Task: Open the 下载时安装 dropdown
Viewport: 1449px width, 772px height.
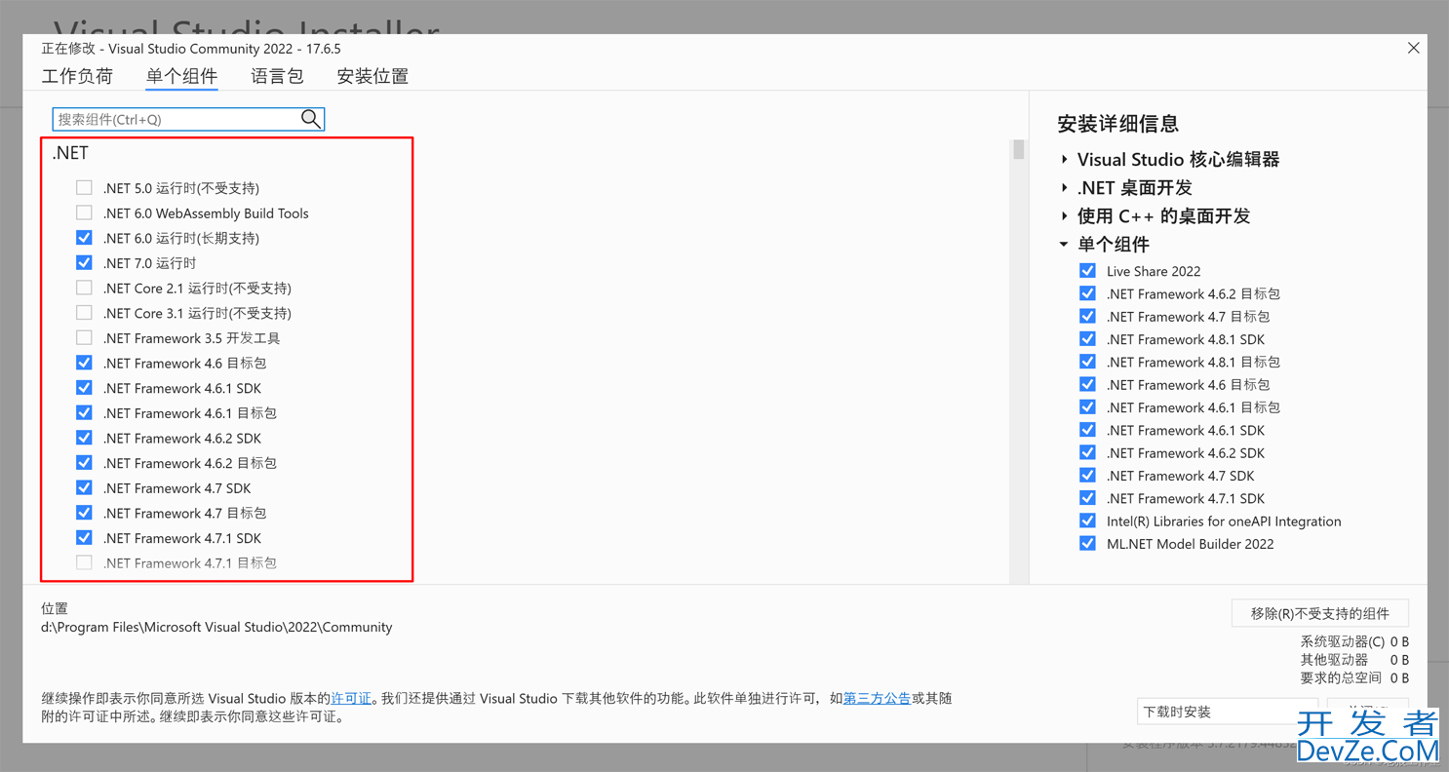Action: click(x=1227, y=712)
